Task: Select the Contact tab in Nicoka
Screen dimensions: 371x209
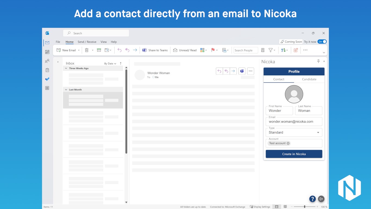Action: pos(279,79)
